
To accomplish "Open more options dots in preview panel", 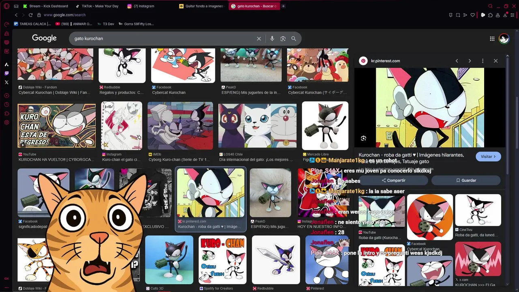I will [483, 61].
